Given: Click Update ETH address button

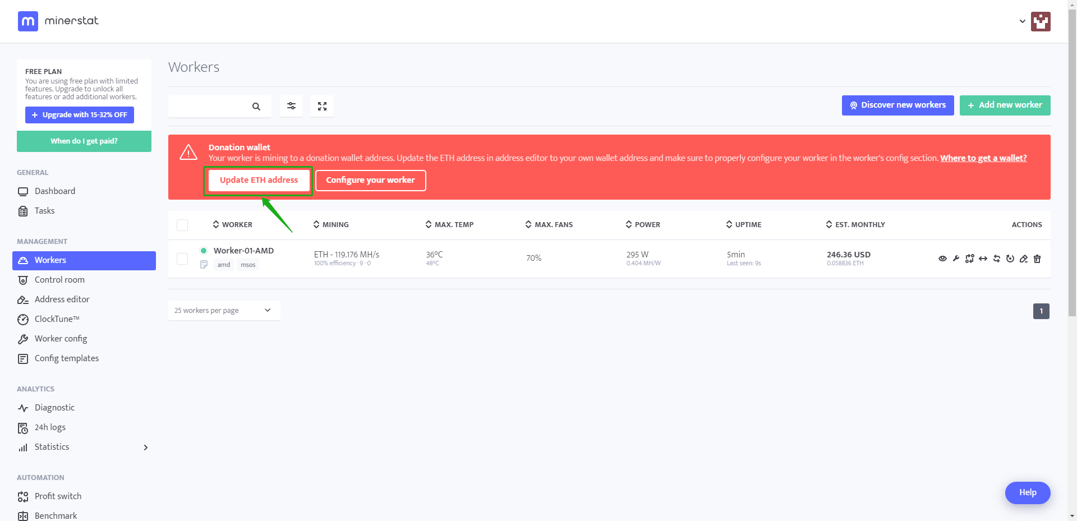Looking at the screenshot, I should point(259,181).
